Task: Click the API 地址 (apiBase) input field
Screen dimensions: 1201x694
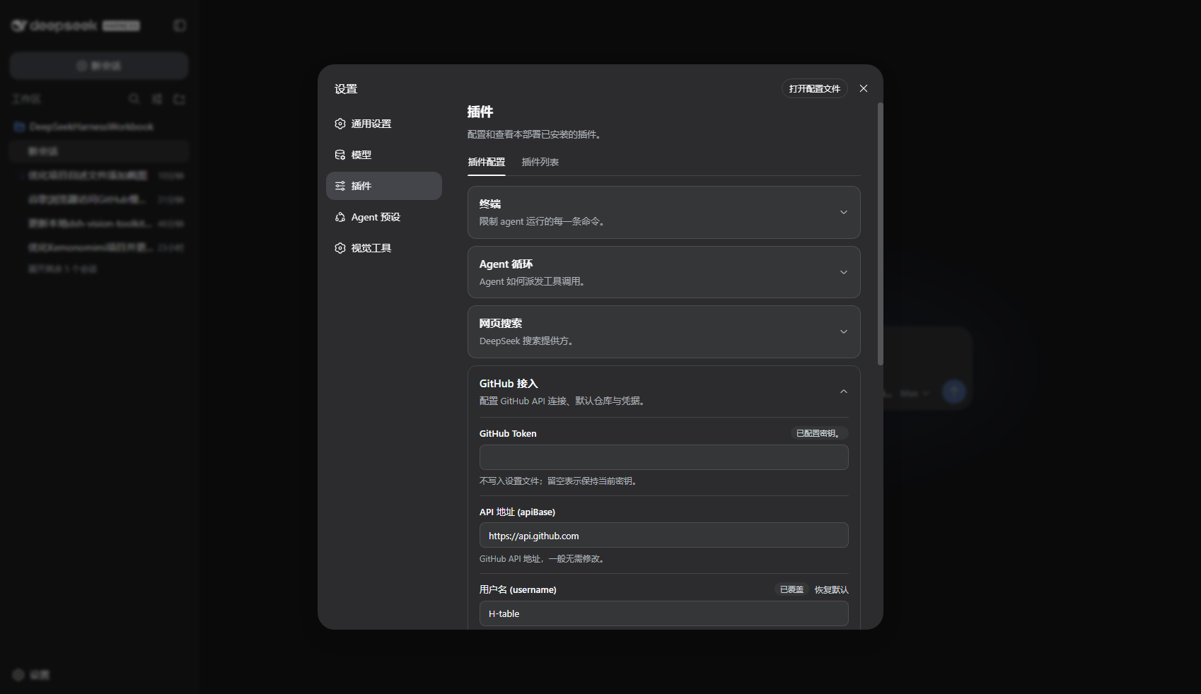Action: tap(664, 535)
